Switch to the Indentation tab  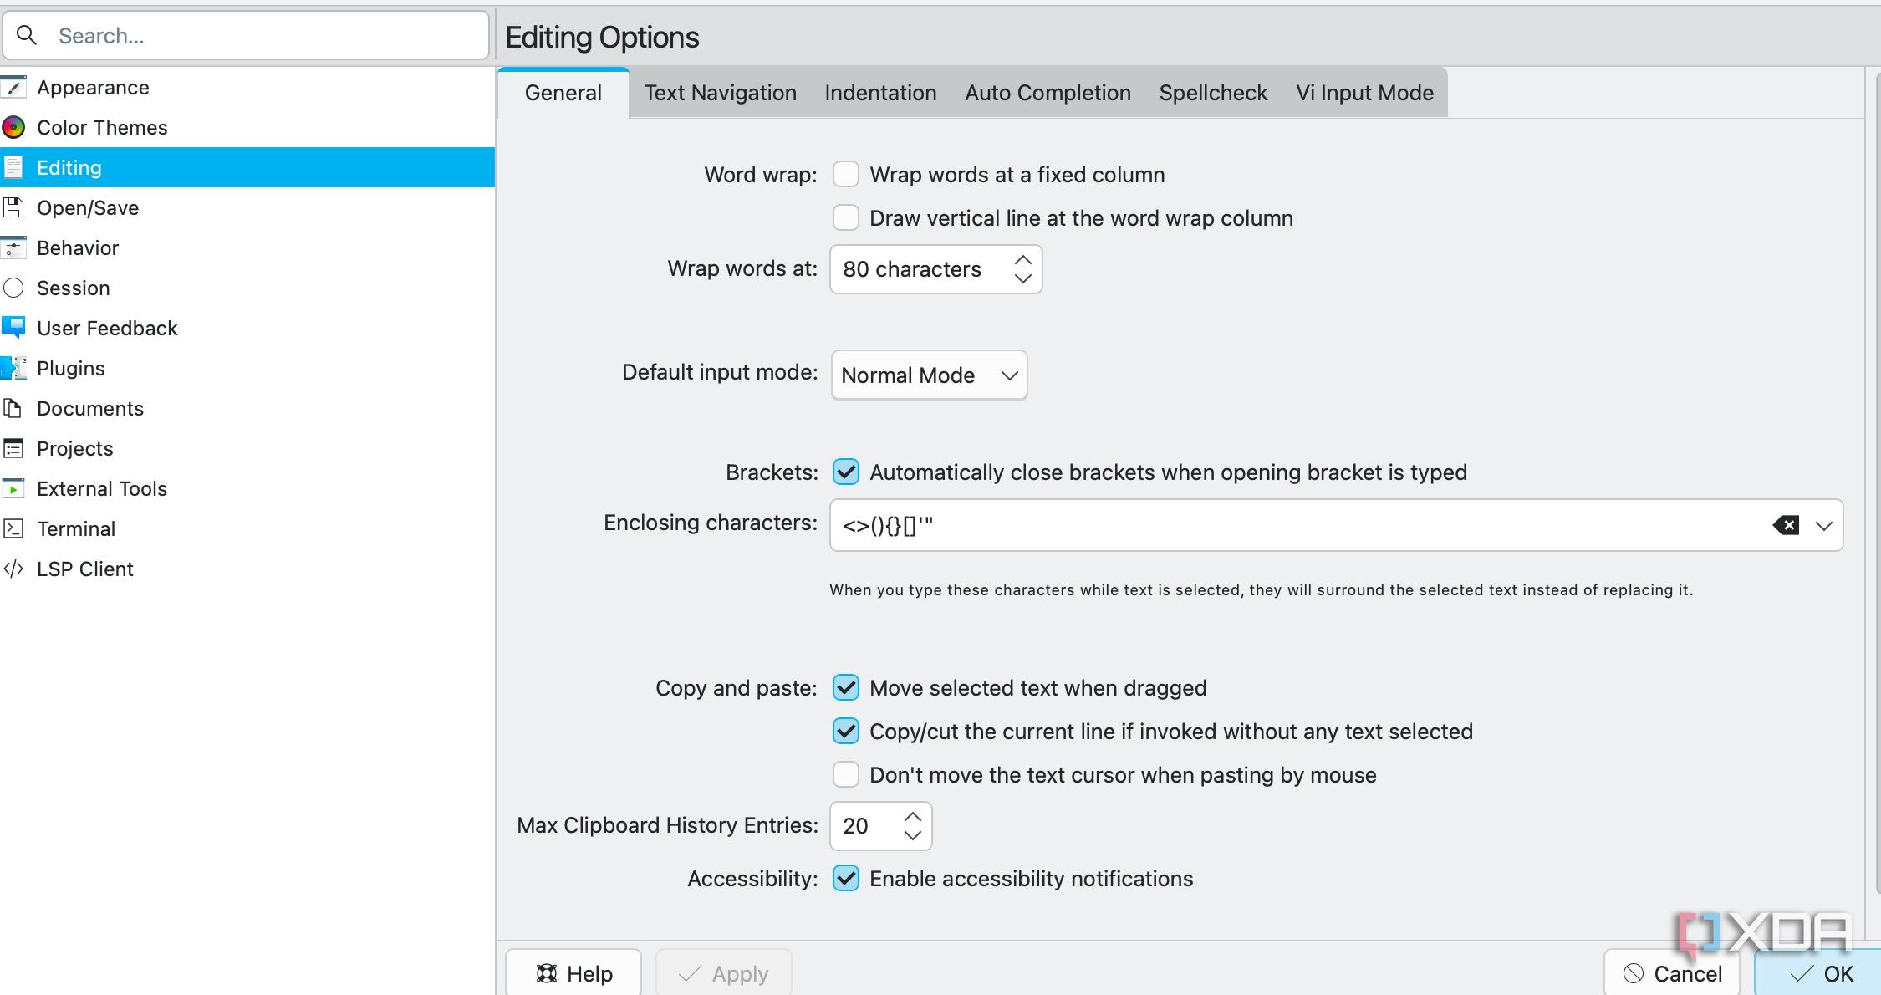880,93
